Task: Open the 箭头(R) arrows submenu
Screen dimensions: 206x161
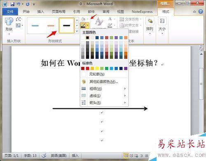Action: tap(104, 103)
